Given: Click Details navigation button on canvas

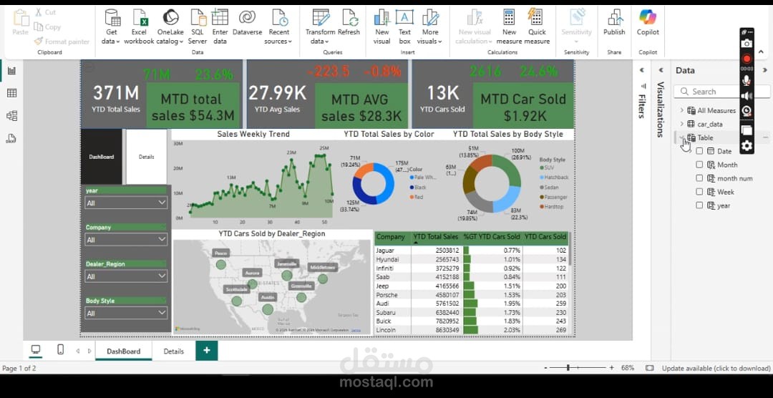Looking at the screenshot, I should pyautogui.click(x=147, y=157).
